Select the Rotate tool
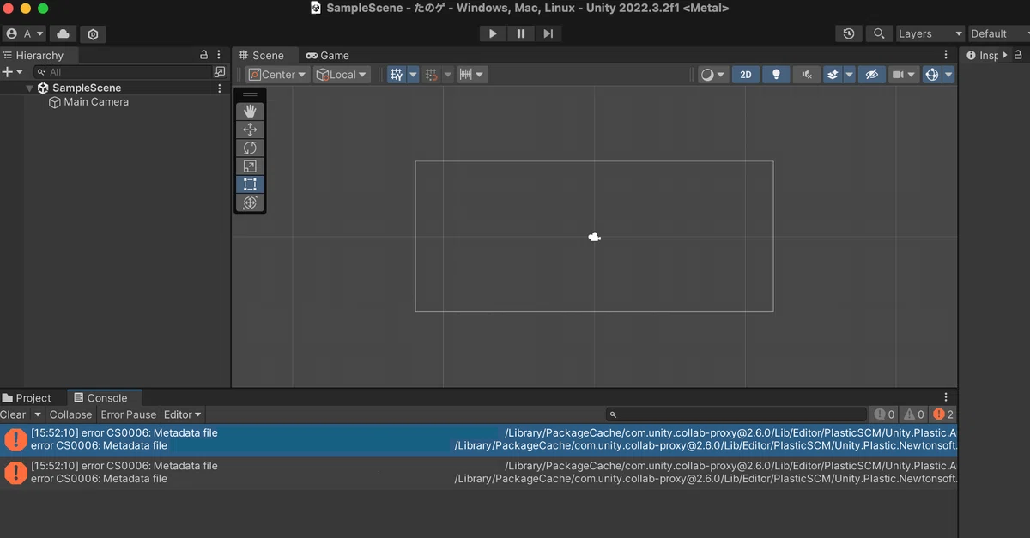This screenshot has height=538, width=1030. point(250,148)
